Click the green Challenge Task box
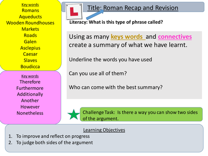208x156 pixels. tap(141, 114)
